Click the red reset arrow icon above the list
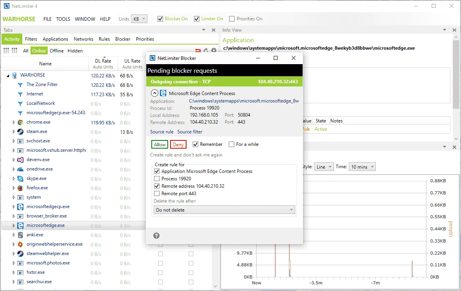 tap(198, 50)
